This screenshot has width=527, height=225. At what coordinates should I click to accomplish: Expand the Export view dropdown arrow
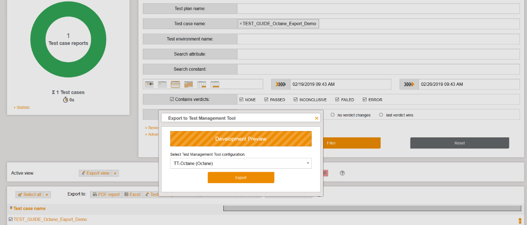115,173
